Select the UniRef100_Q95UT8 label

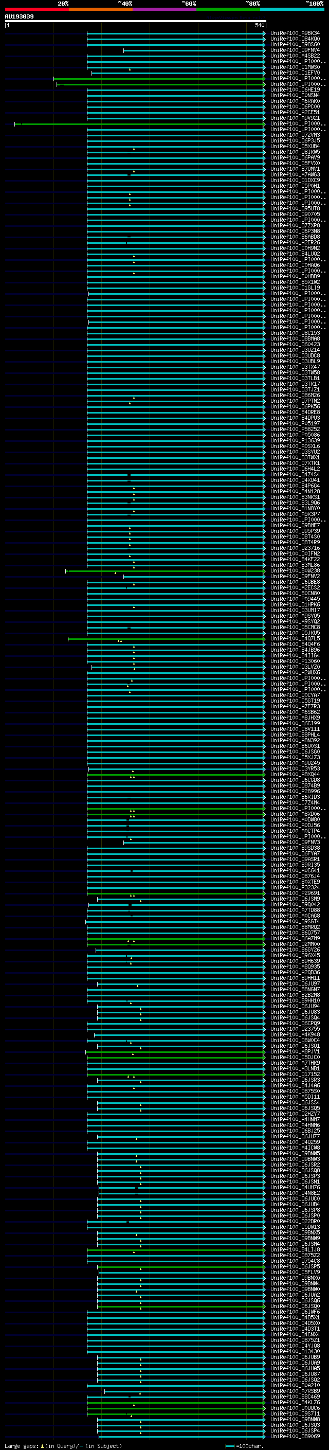point(295,208)
